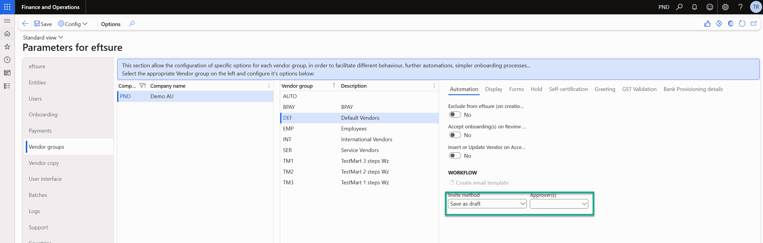The height and width of the screenshot is (243, 763).
Task: Switch to the Hold tab
Action: point(536,89)
